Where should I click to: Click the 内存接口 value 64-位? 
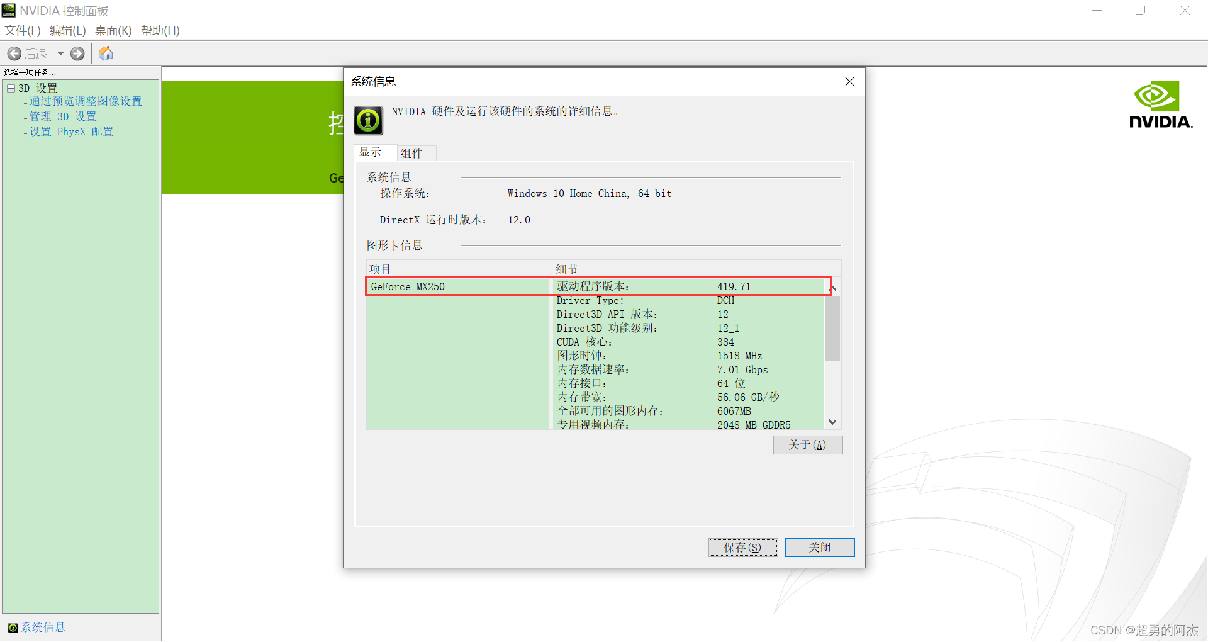[x=731, y=384]
